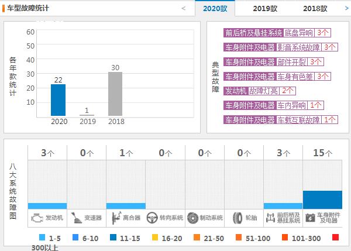351x251 pixels.
Task: Click the red 300以上 legend swatch
Action: click(x=335, y=237)
